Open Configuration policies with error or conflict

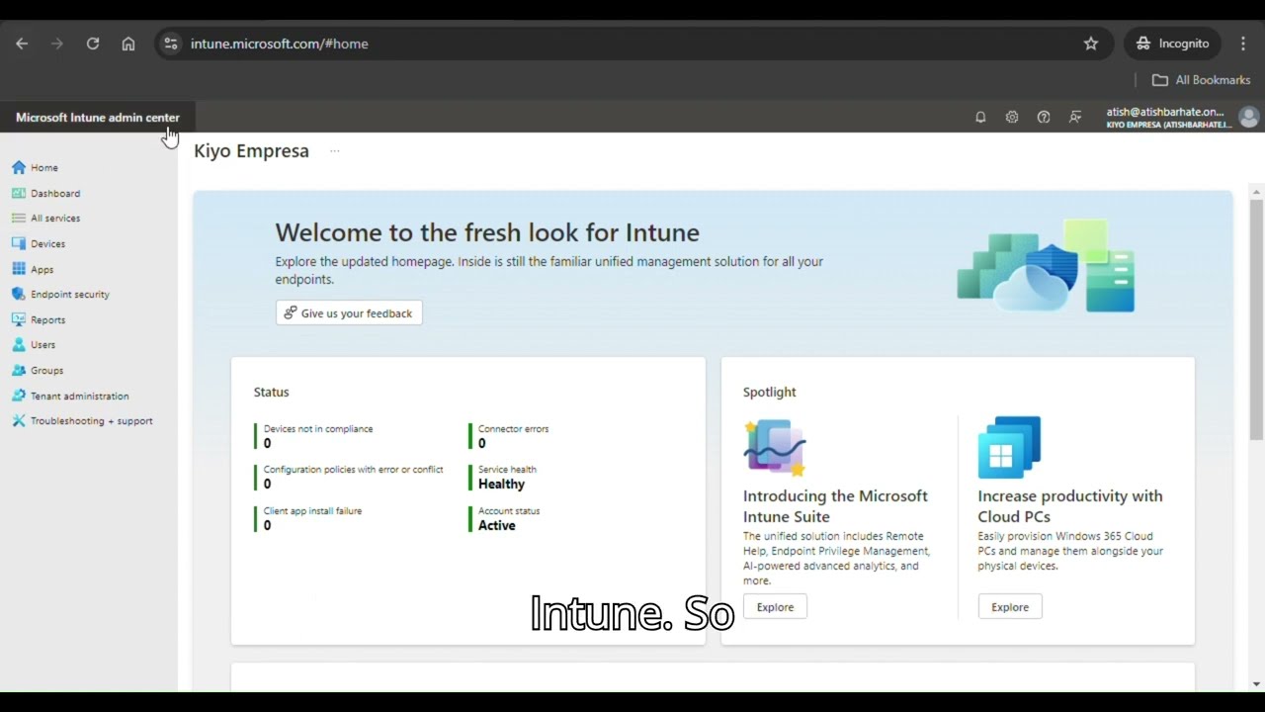click(x=349, y=477)
